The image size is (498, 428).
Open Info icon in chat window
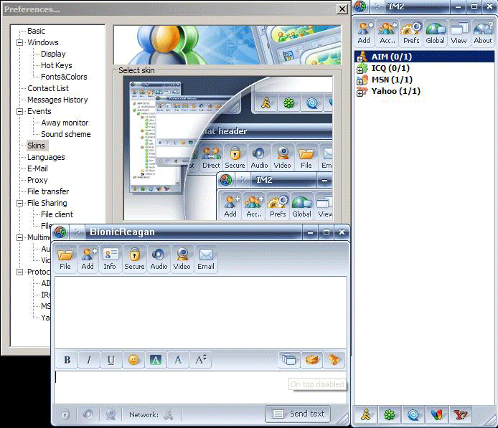[x=110, y=259]
